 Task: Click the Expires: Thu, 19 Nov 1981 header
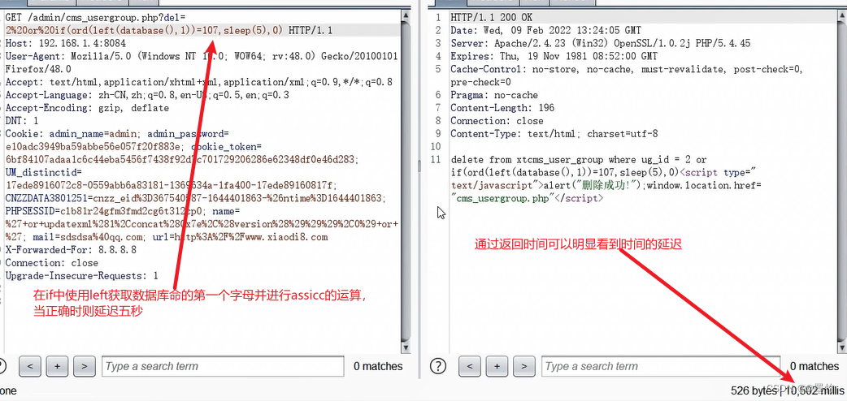pyautogui.click(x=554, y=56)
